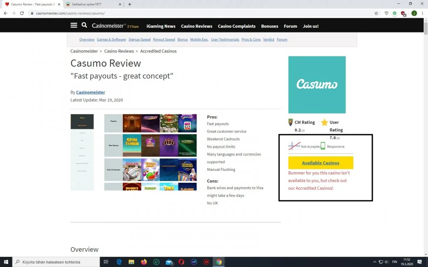Click the padlock site info icon
The width and height of the screenshot is (428, 267).
pyautogui.click(x=32, y=13)
